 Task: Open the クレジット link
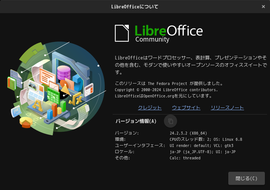coord(150,108)
